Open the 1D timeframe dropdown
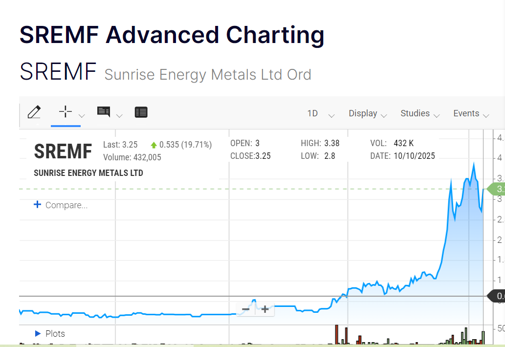 pos(320,113)
